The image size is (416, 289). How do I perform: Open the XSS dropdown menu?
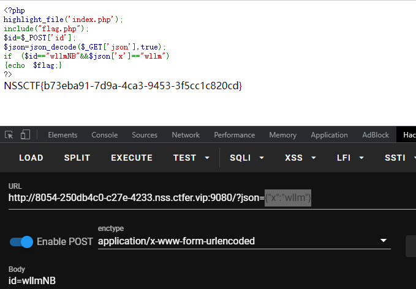click(x=300, y=158)
